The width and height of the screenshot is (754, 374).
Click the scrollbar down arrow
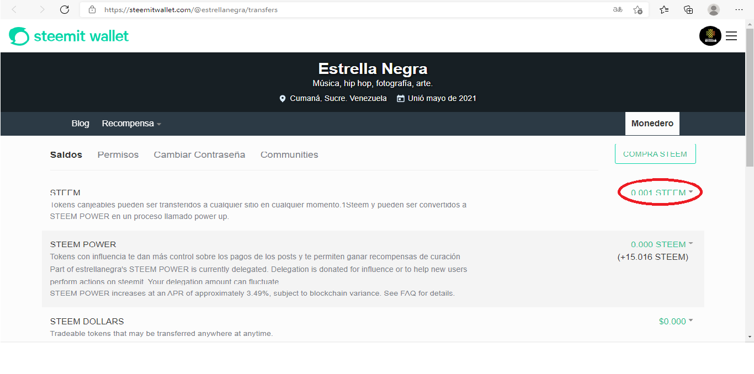coord(750,336)
